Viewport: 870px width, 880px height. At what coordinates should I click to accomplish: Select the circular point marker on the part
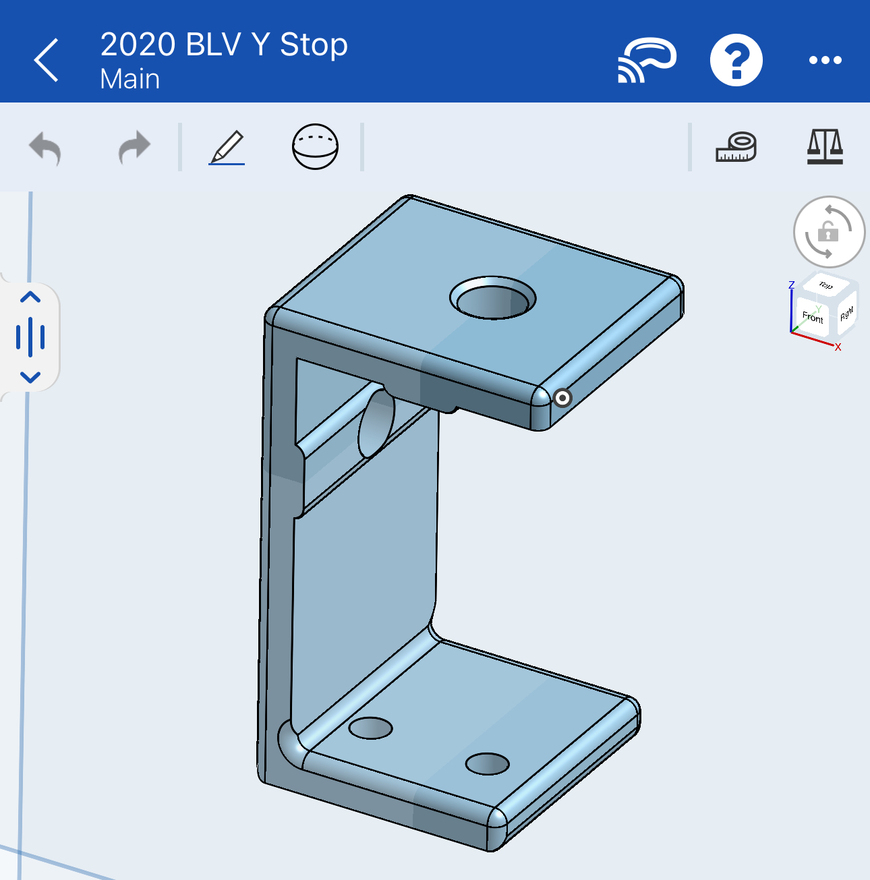pyautogui.click(x=562, y=398)
